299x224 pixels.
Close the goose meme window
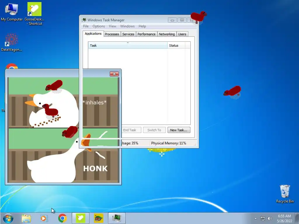(x=114, y=74)
